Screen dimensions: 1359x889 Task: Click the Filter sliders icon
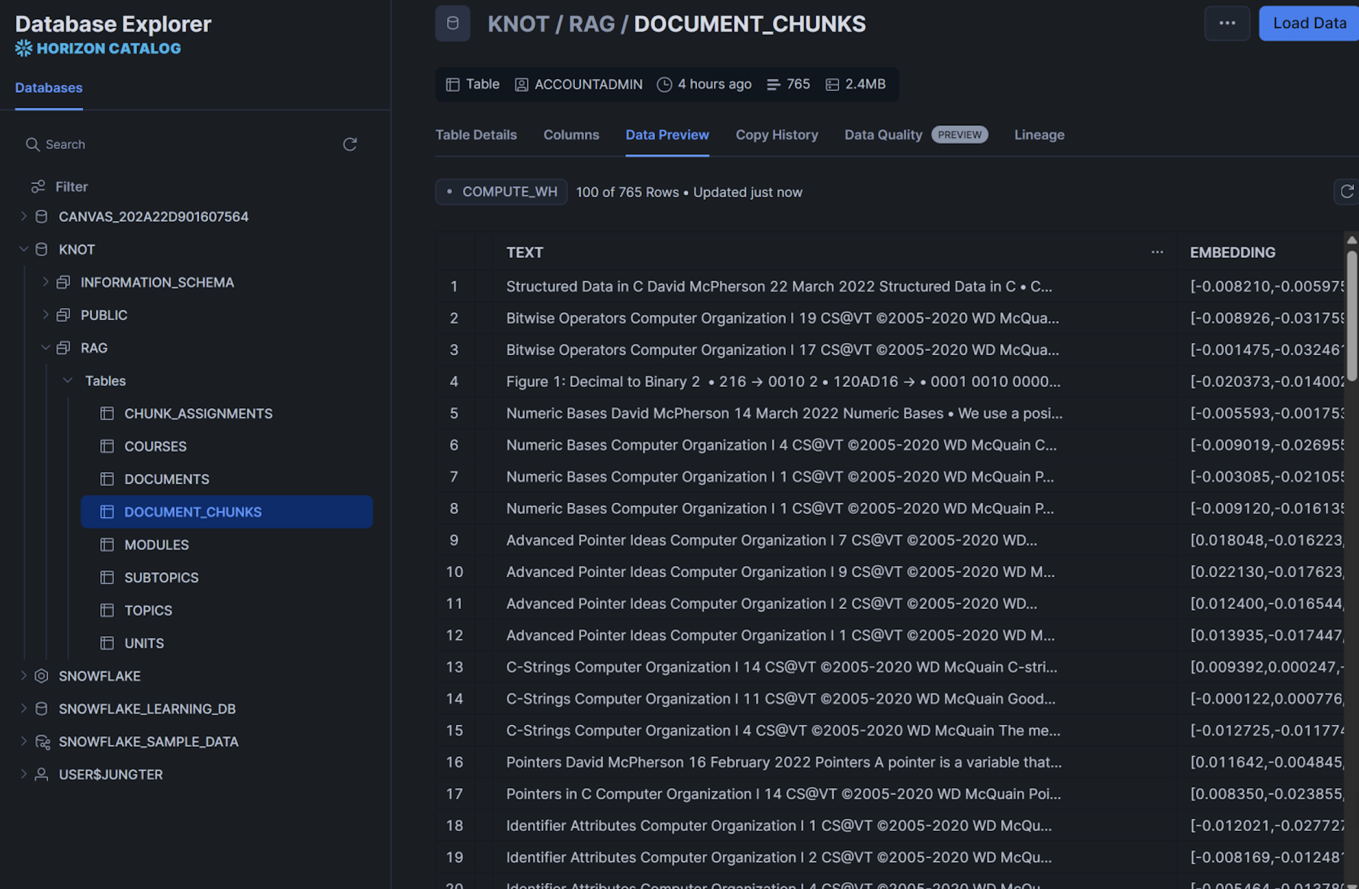pos(38,187)
